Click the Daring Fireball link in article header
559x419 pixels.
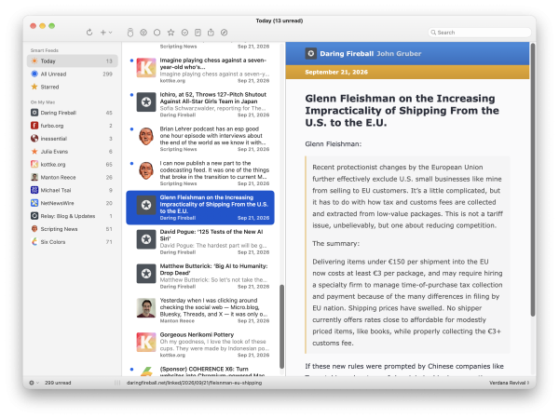pyautogui.click(x=347, y=54)
